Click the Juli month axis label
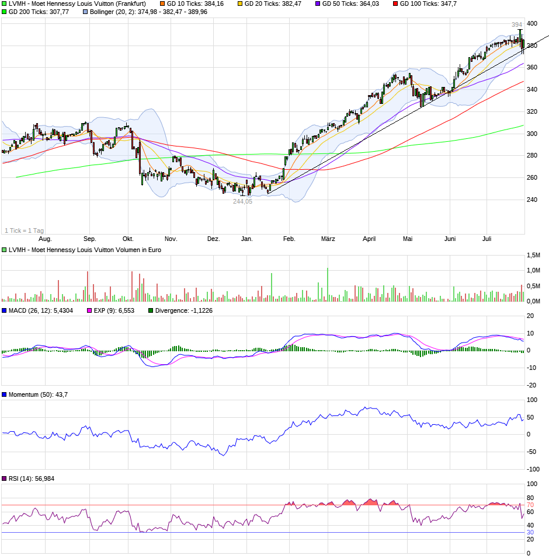The image size is (549, 559). tap(487, 239)
